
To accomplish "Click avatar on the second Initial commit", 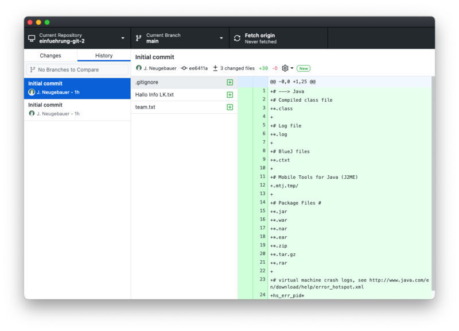I will [32, 113].
